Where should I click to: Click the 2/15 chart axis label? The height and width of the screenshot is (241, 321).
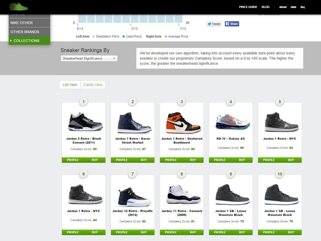tap(134, 29)
